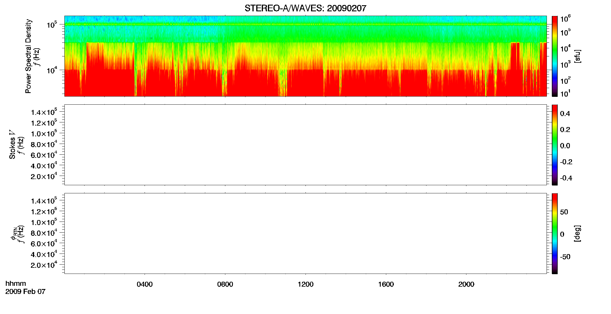
Task: Click the 10^4 tick on spectrogram axis
Action: (x=52, y=70)
